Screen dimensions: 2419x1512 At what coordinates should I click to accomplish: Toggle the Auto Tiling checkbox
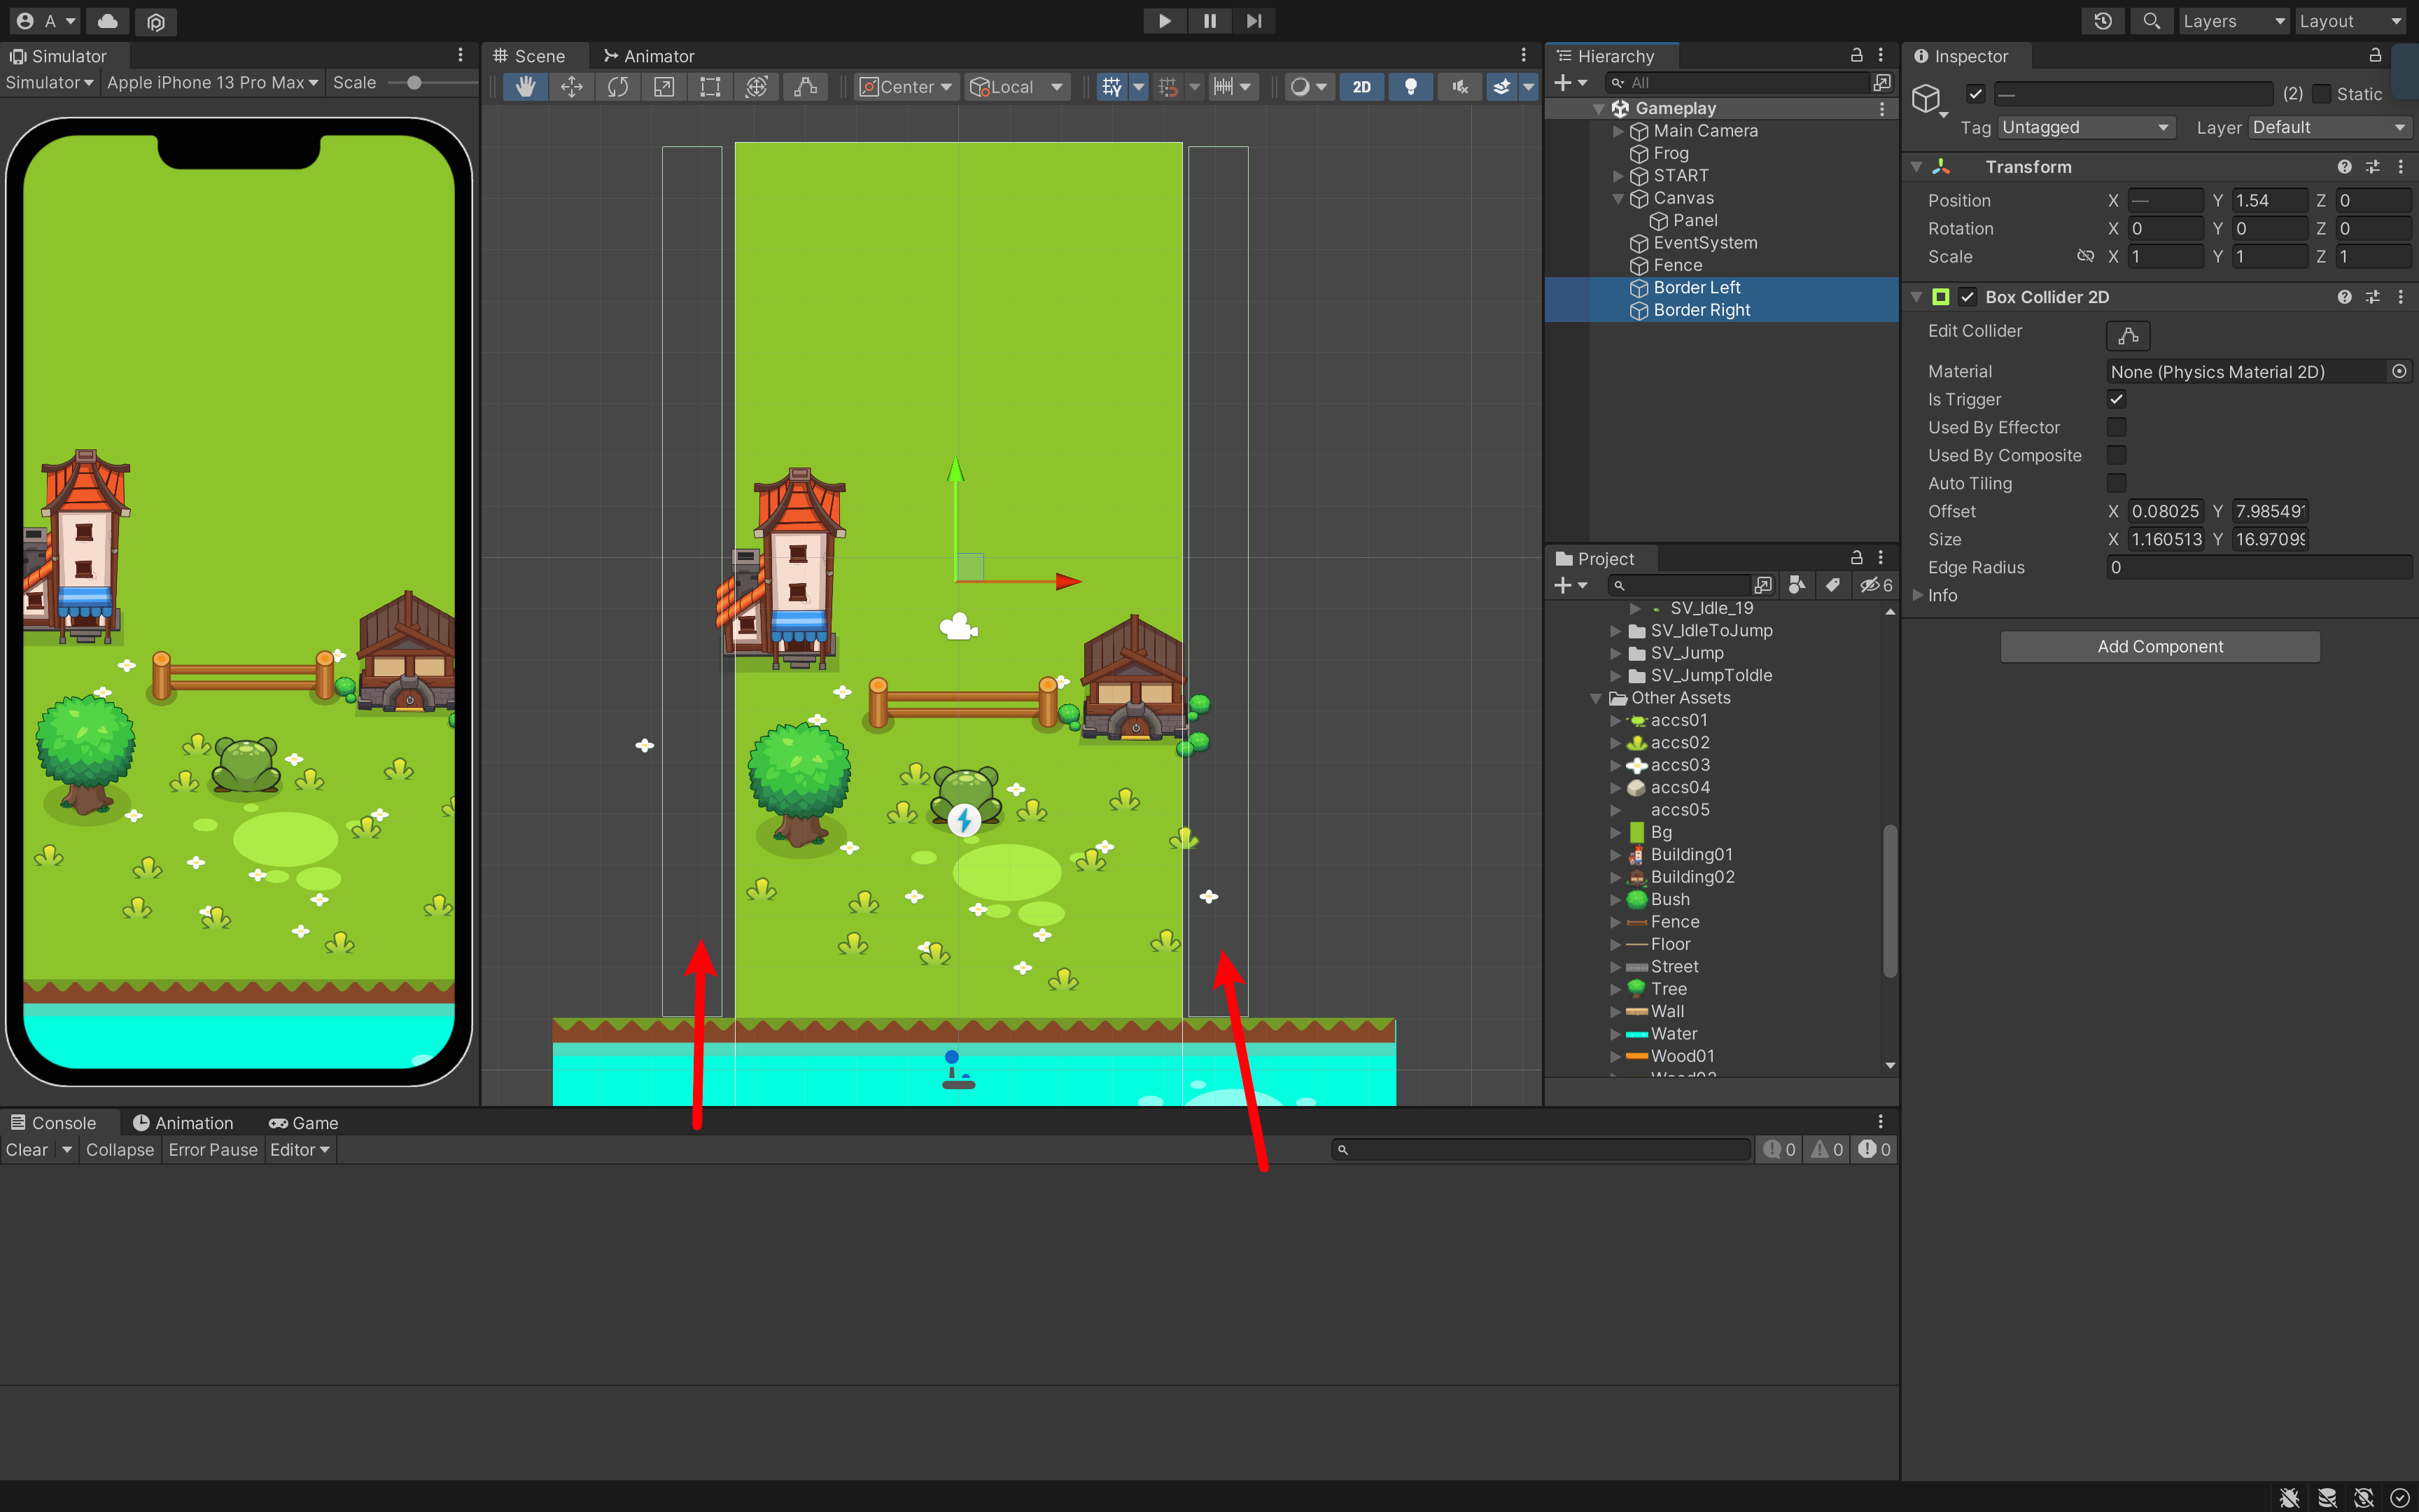click(2116, 483)
